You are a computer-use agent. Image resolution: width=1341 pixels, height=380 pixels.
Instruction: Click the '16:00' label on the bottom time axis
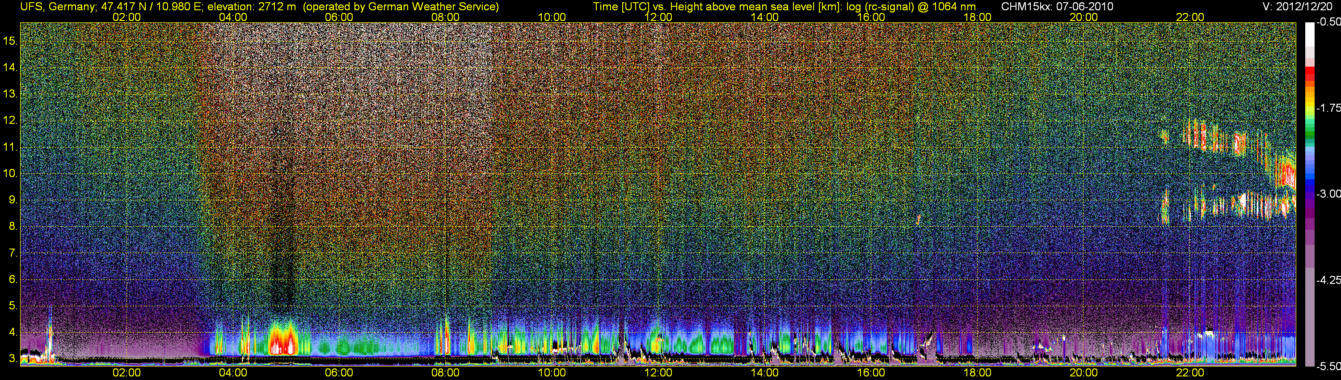point(871,373)
